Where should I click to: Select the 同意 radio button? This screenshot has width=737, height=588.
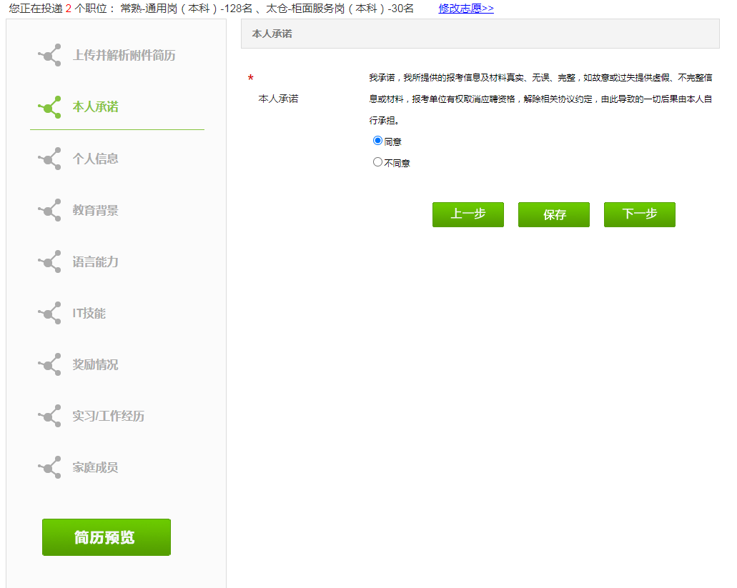tap(377, 140)
